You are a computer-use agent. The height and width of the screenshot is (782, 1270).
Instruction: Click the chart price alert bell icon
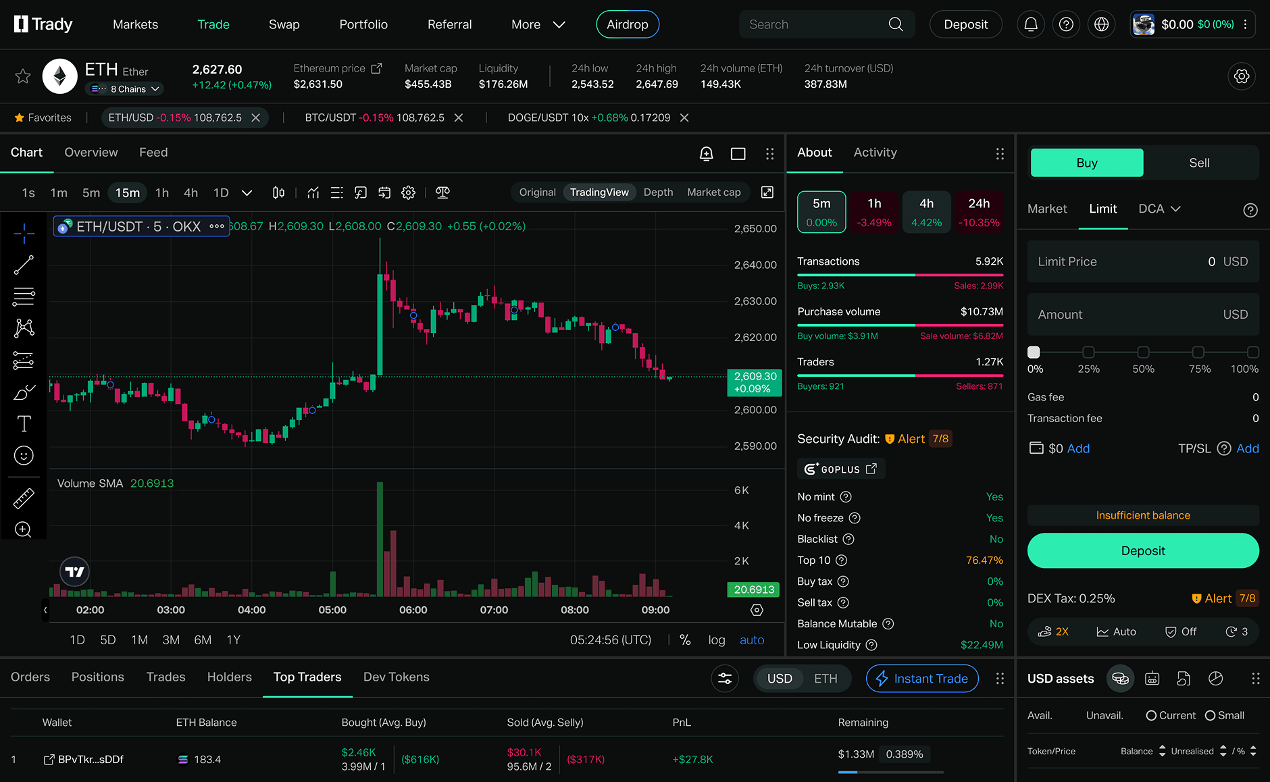706,153
